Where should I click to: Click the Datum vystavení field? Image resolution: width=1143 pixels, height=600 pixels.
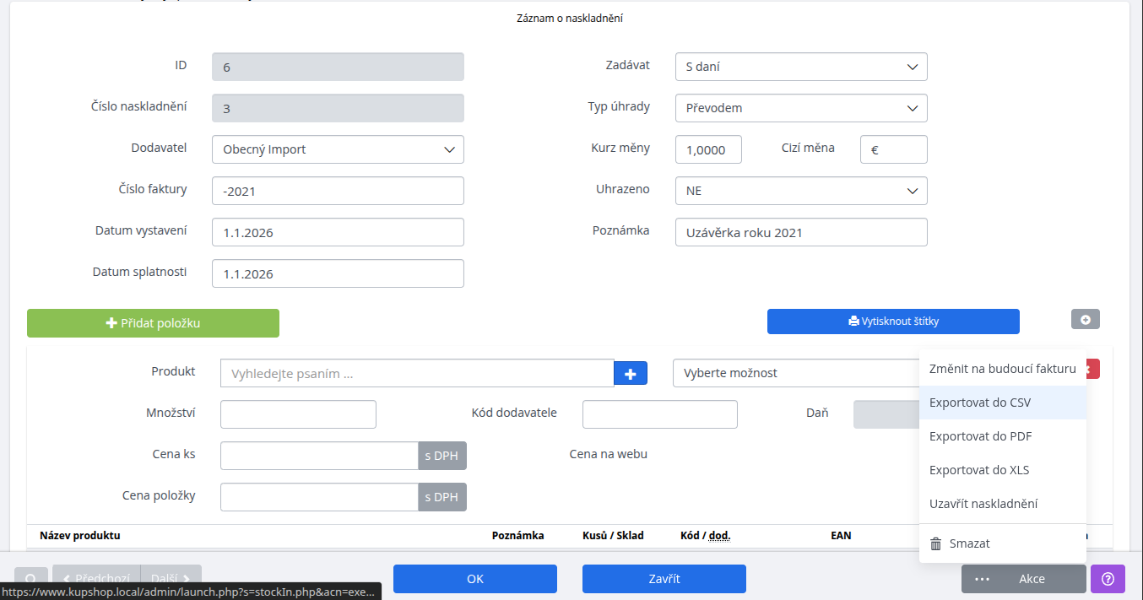[338, 232]
